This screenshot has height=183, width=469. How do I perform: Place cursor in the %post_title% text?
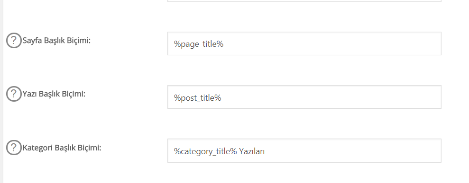(198, 98)
